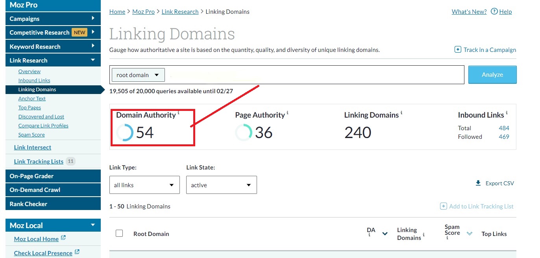Click the Page Authority info icon

coord(287,113)
